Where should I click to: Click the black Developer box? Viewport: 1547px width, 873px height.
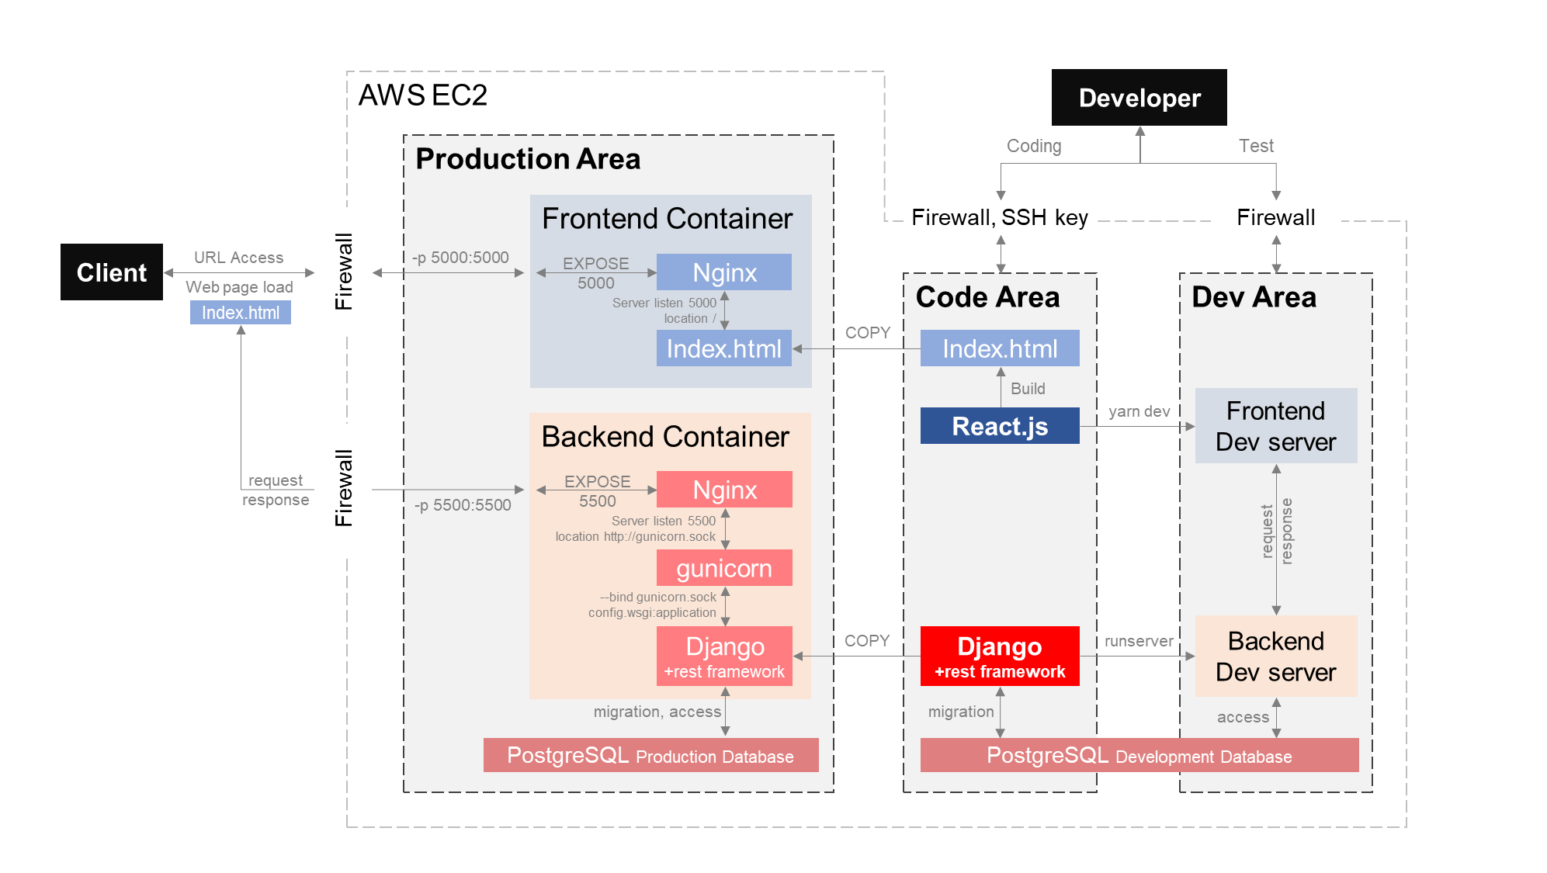pos(1139,98)
